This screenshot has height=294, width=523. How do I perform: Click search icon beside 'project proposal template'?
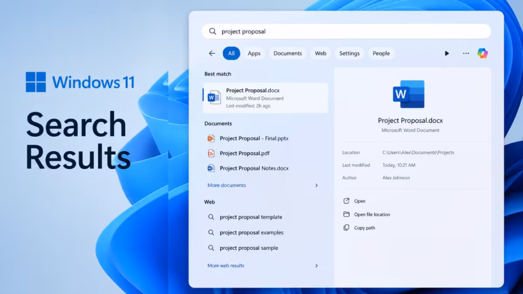click(x=211, y=217)
